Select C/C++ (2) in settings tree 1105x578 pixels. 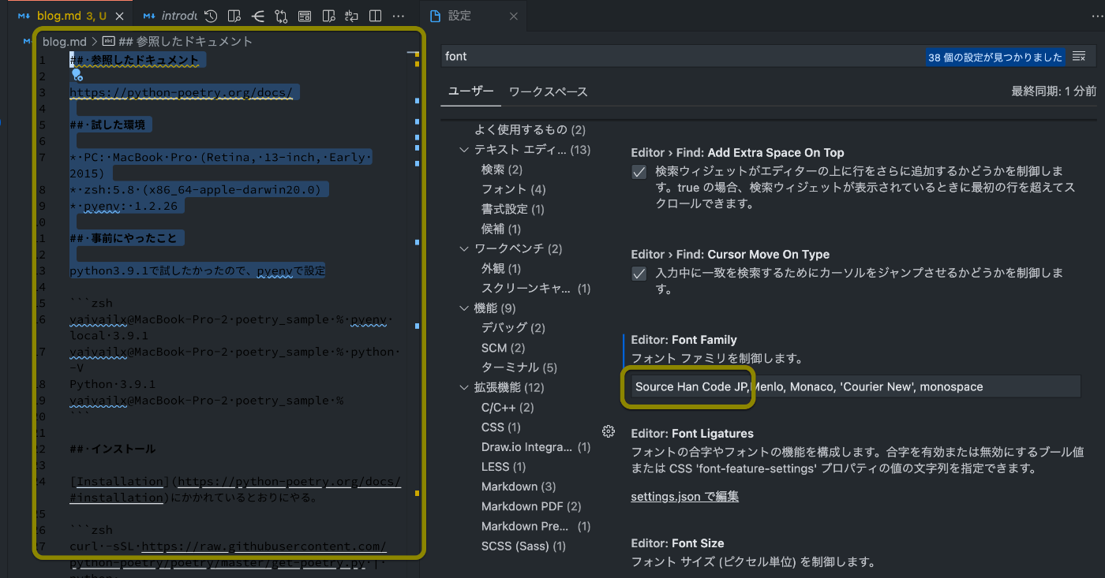508,408
